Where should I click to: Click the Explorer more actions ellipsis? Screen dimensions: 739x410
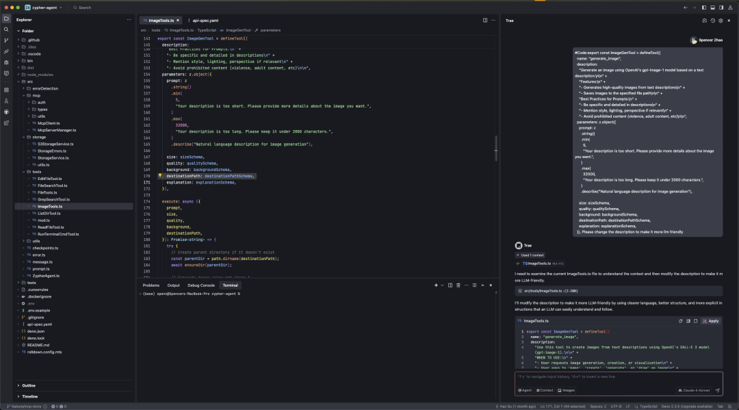pos(129,20)
